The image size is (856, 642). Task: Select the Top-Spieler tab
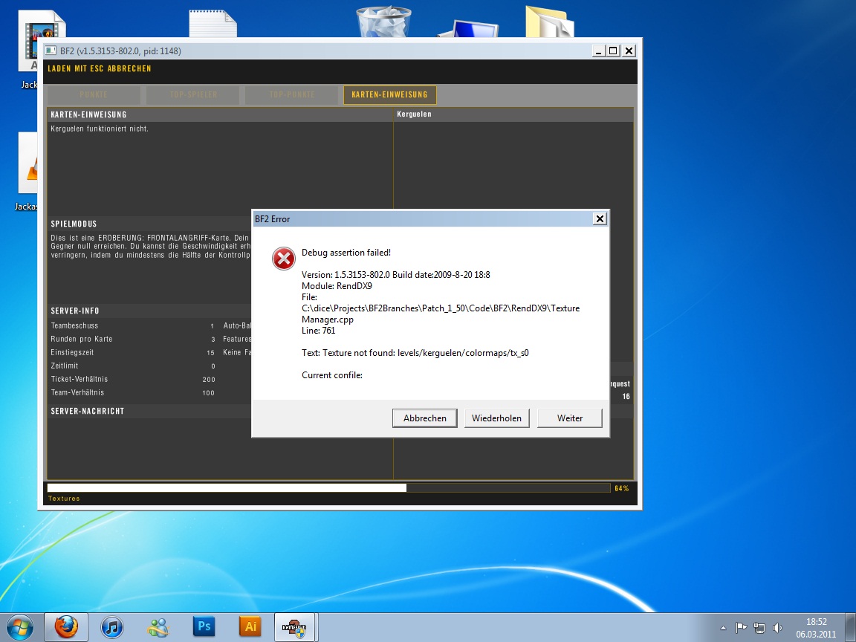coord(193,94)
